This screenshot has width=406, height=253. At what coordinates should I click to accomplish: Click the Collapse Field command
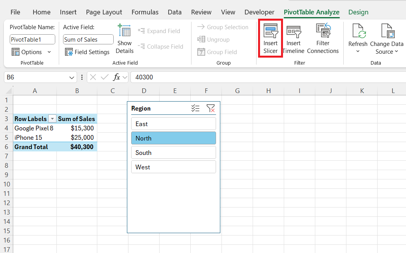tap(160, 47)
